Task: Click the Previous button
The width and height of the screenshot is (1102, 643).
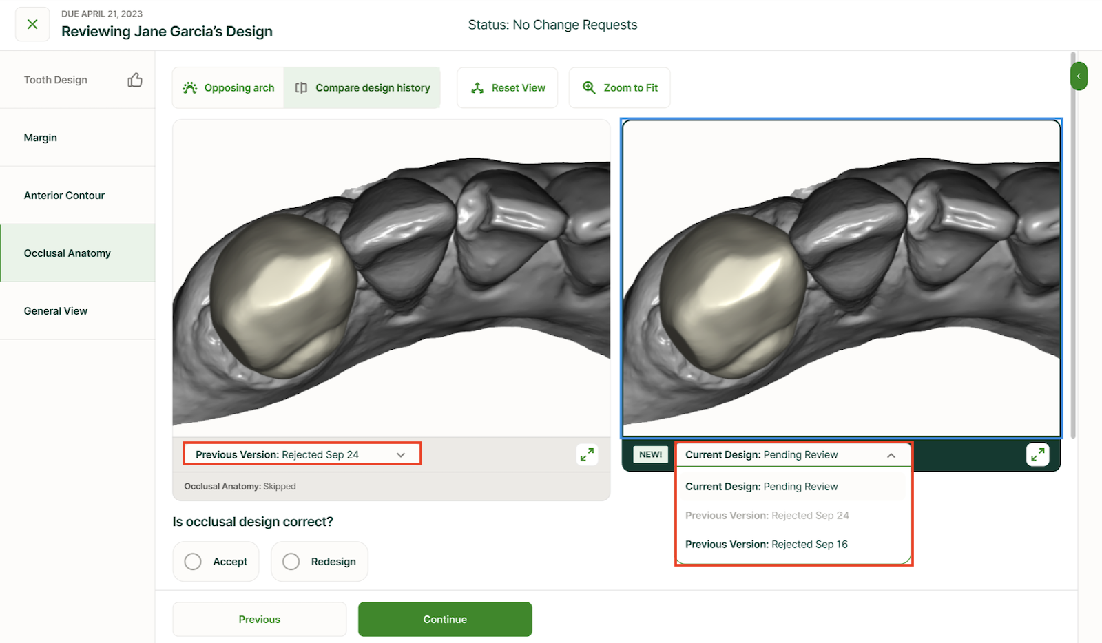Action: [260, 620]
